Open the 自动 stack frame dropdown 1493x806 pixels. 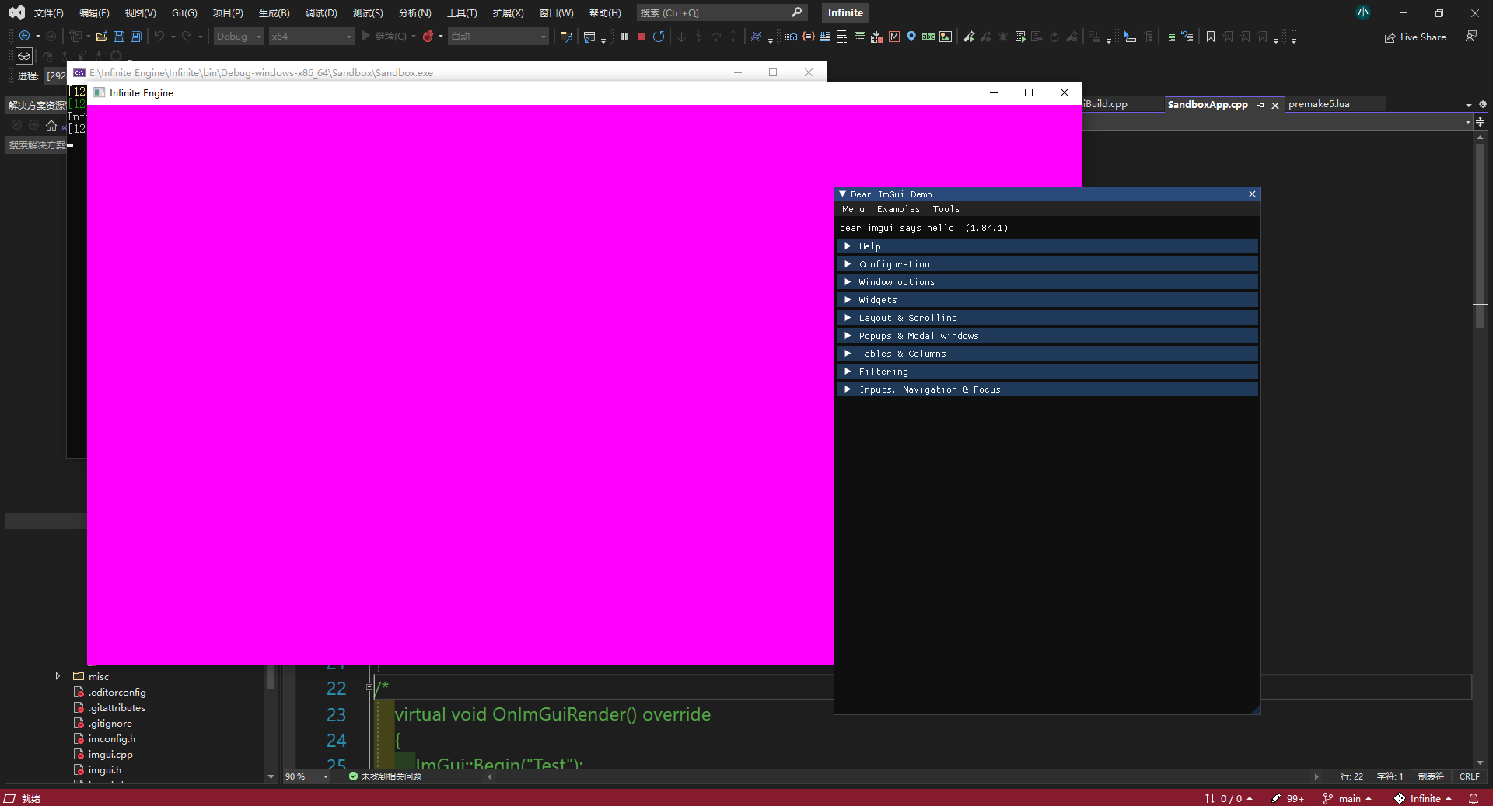498,37
